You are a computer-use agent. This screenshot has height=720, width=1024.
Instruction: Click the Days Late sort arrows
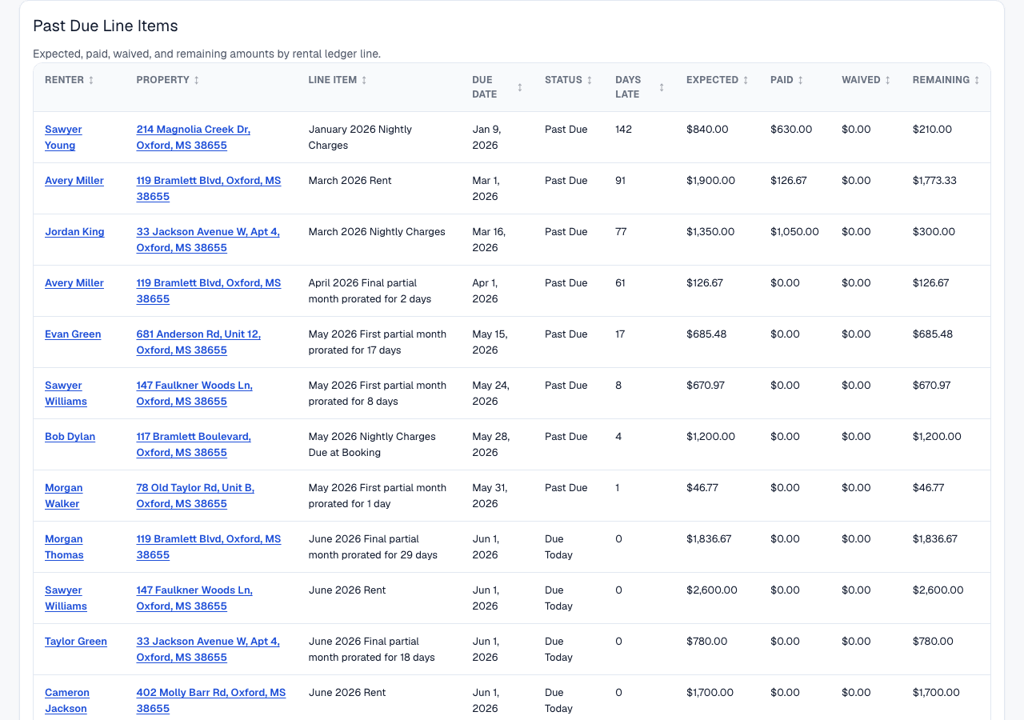coord(662,87)
